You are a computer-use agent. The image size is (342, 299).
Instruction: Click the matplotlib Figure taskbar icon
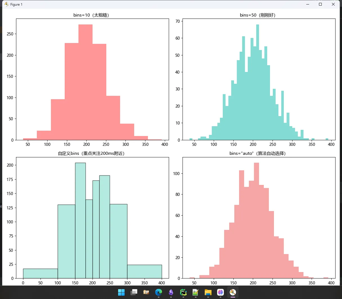(233, 293)
